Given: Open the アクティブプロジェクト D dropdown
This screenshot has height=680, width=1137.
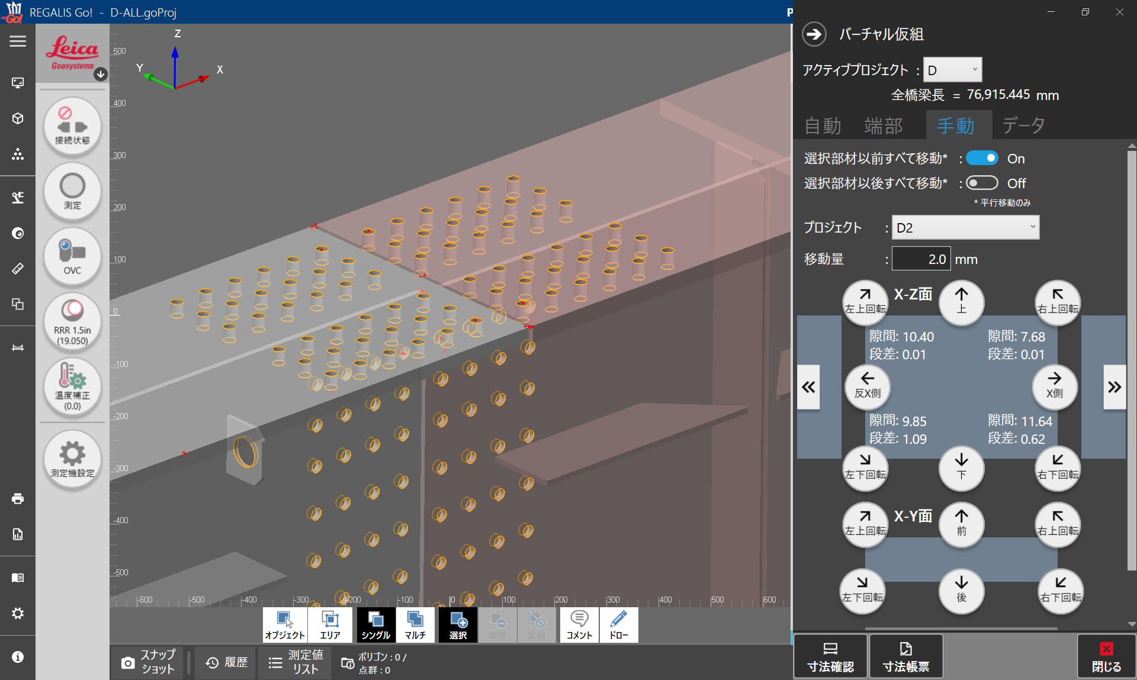Looking at the screenshot, I should coord(952,70).
